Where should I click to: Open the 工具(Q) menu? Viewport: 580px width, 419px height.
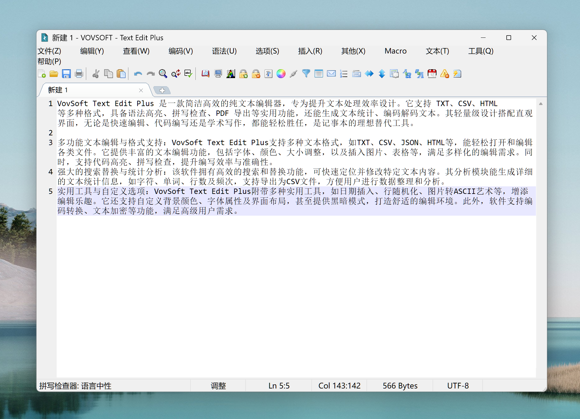click(481, 51)
